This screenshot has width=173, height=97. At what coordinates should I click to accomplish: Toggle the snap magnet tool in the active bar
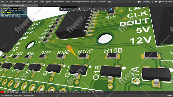(65, 9)
